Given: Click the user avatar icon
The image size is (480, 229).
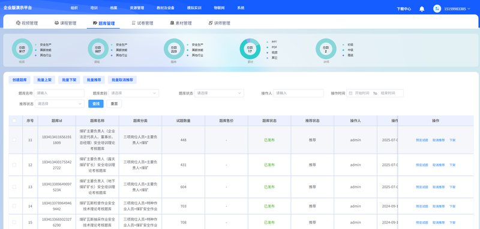Looking at the screenshot, I should tap(437, 8).
